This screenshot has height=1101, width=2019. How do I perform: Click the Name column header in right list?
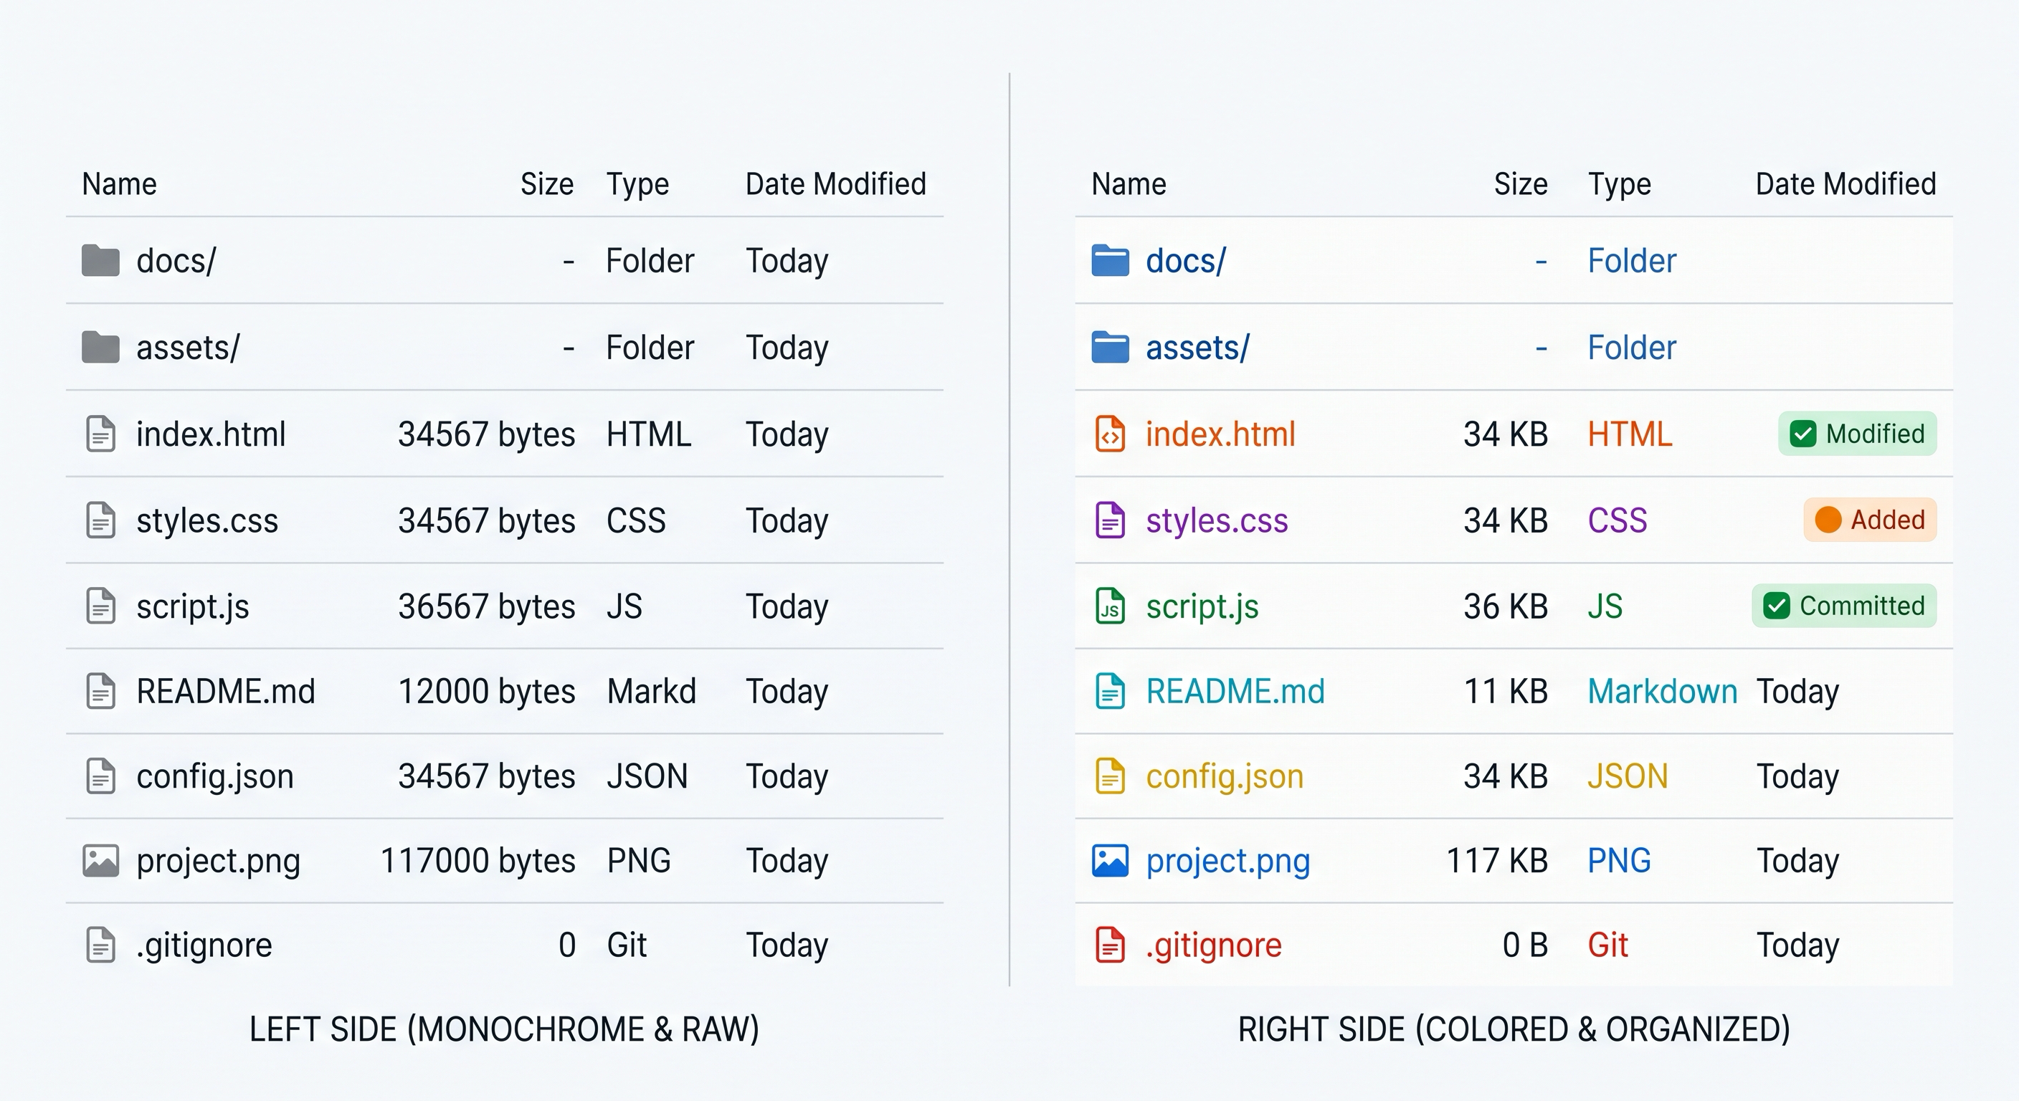[1129, 184]
